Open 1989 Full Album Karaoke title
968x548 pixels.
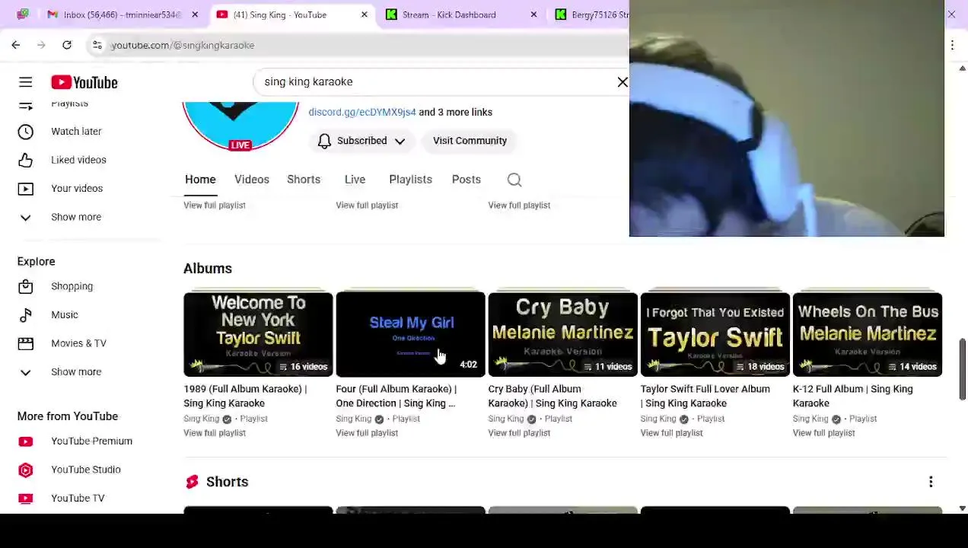pos(245,396)
